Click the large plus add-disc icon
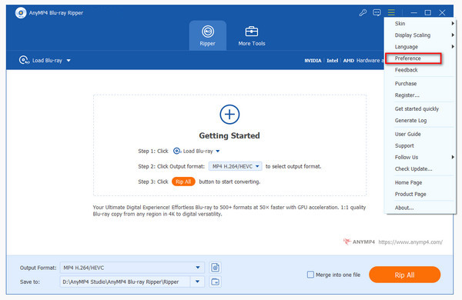 point(229,114)
